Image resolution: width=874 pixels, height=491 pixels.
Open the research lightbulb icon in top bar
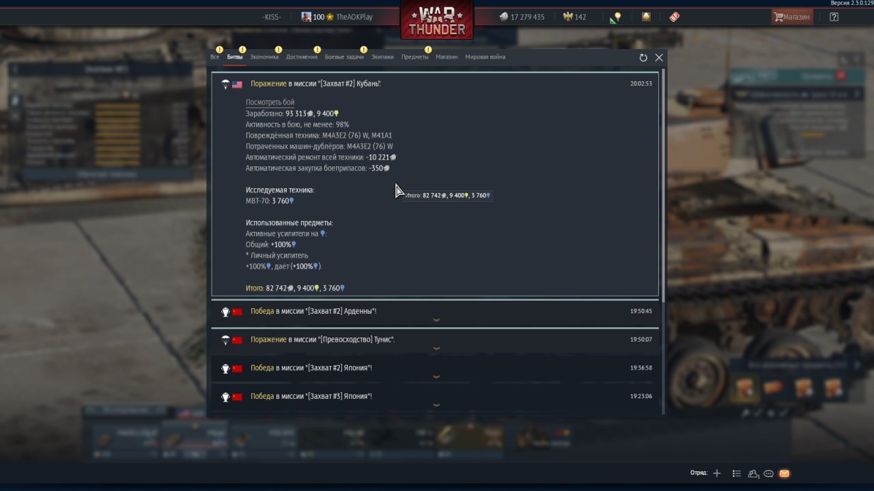[x=616, y=17]
